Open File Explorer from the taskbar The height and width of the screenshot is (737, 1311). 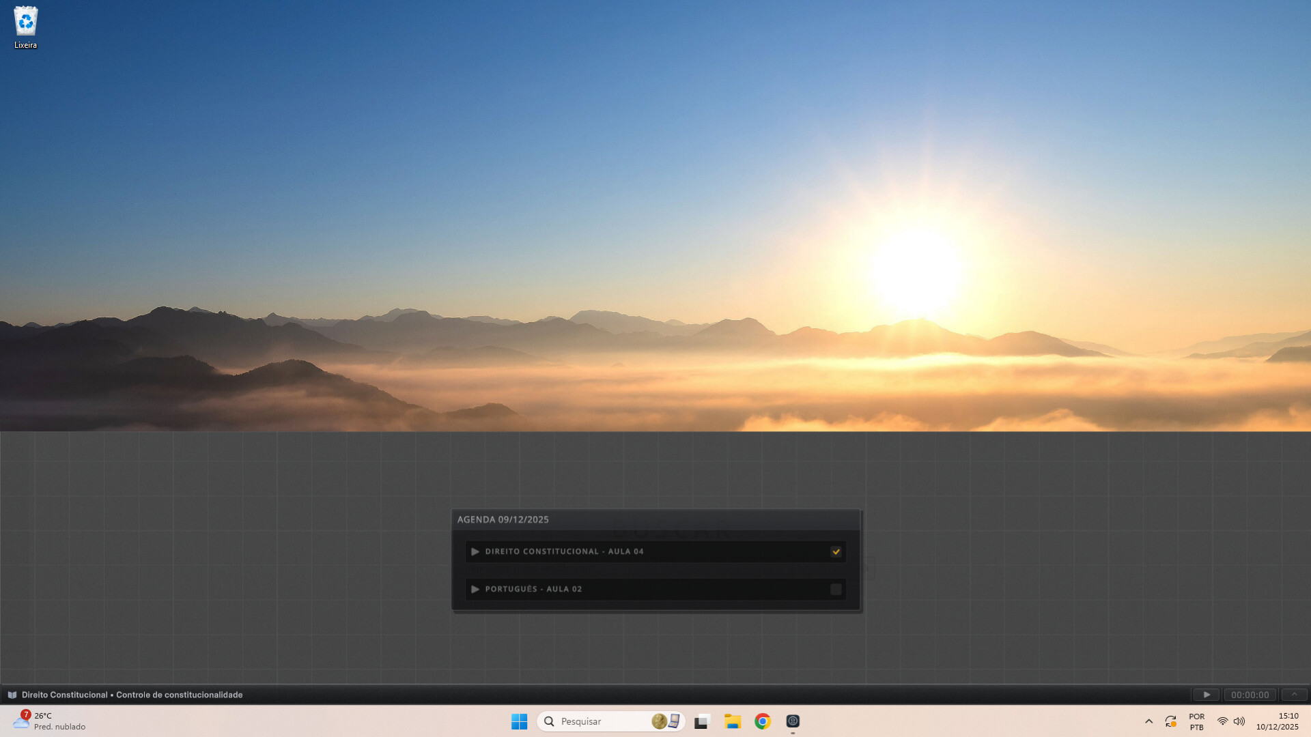[732, 721]
